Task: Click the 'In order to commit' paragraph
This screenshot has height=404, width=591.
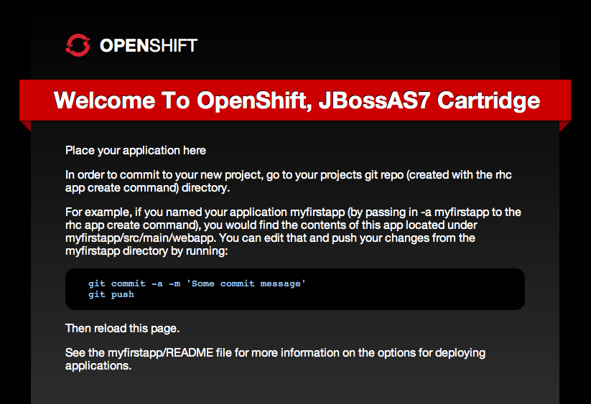Action: click(x=289, y=181)
